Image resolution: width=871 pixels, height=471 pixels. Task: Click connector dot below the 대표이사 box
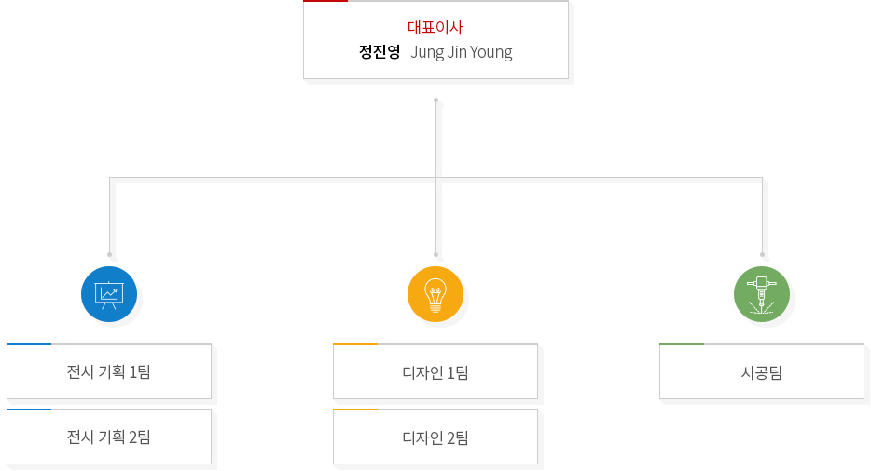pos(435,100)
